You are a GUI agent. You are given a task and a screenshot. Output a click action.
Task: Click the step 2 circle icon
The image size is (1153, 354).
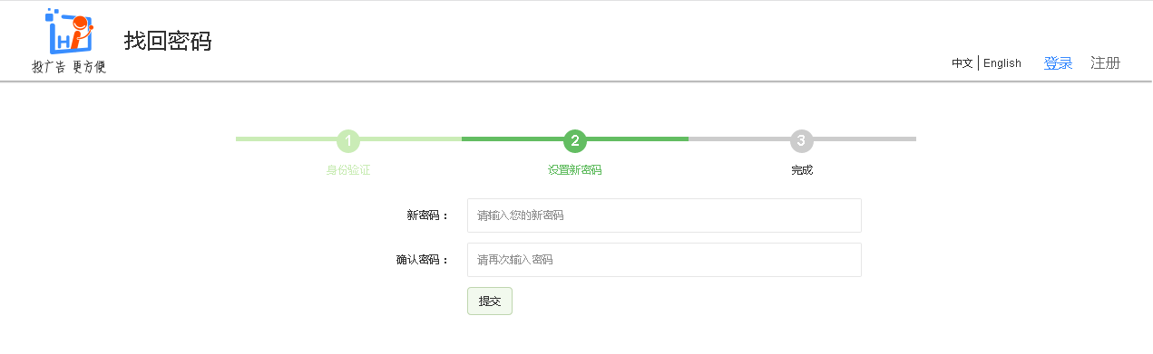(x=574, y=140)
